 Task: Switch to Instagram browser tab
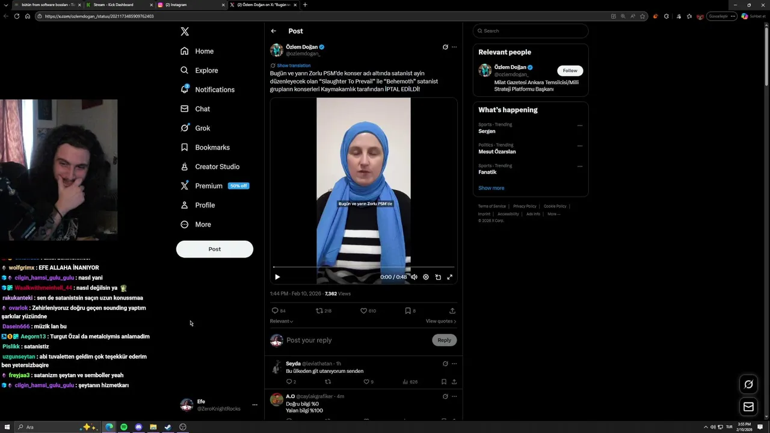(189, 5)
